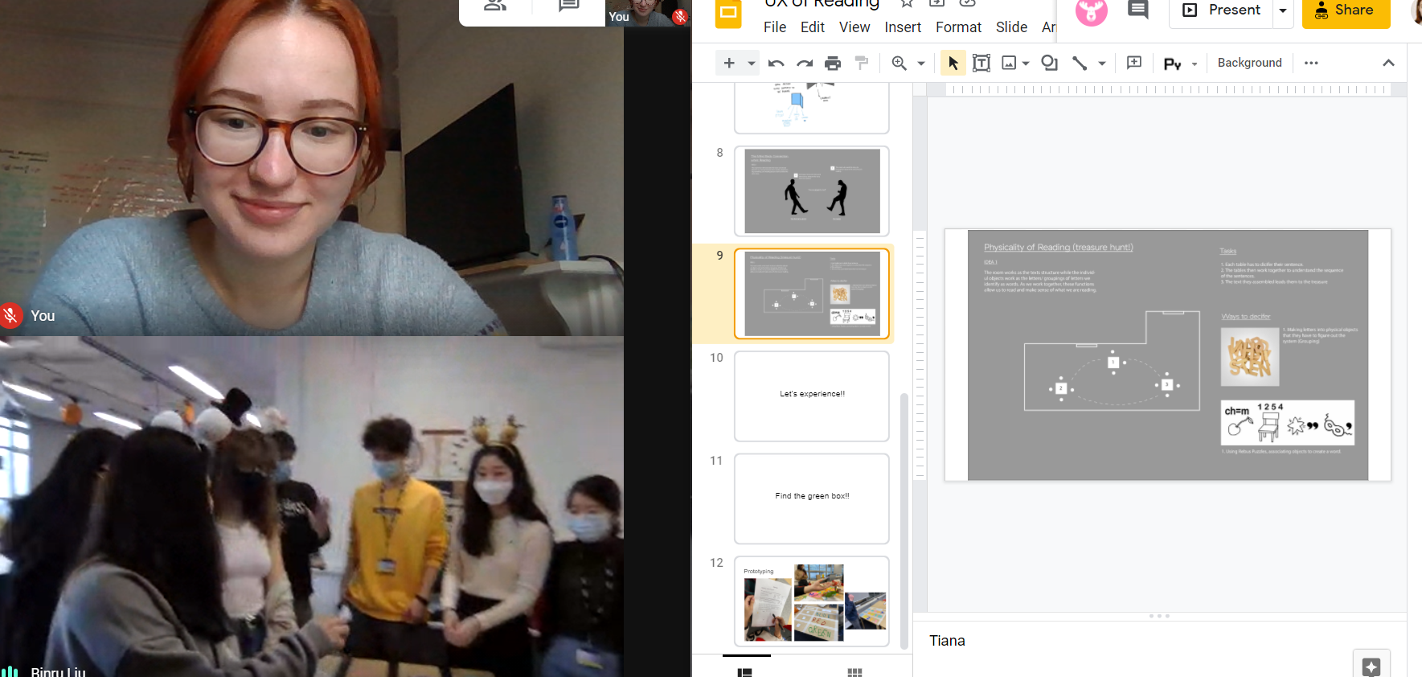Image resolution: width=1422 pixels, height=677 pixels.
Task: Select the text box tool
Action: click(x=981, y=63)
